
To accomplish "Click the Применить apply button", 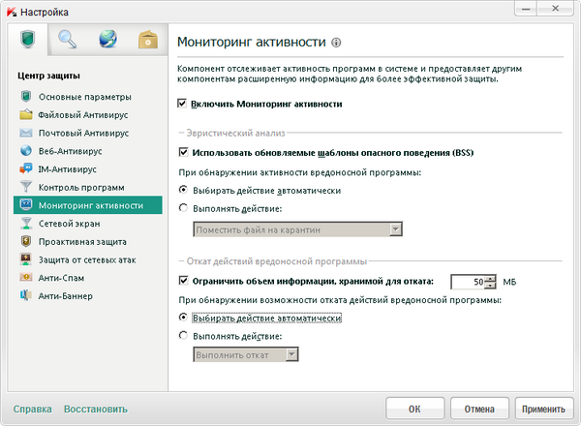I will click(543, 409).
